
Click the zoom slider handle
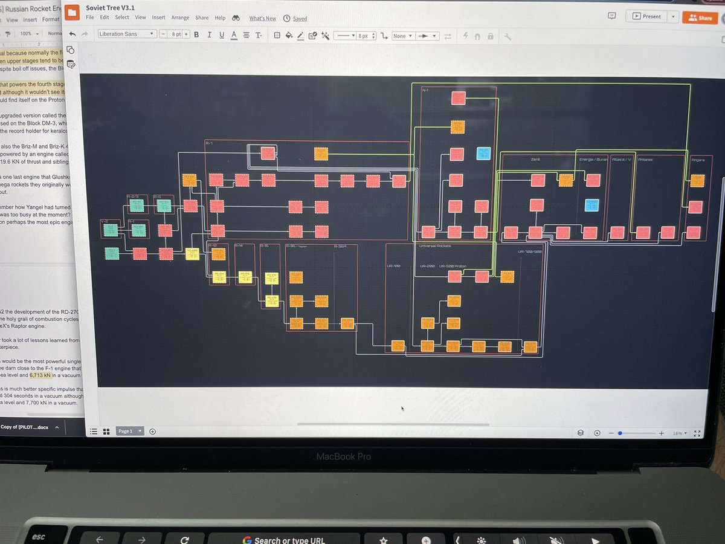(619, 433)
